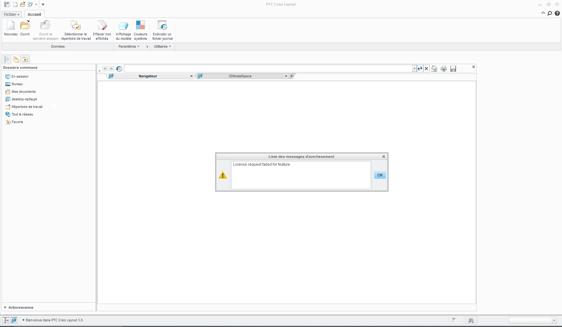Viewport: 562px width, 327px height.
Task: Select Répertoire de travail folder
Action: pos(24,107)
